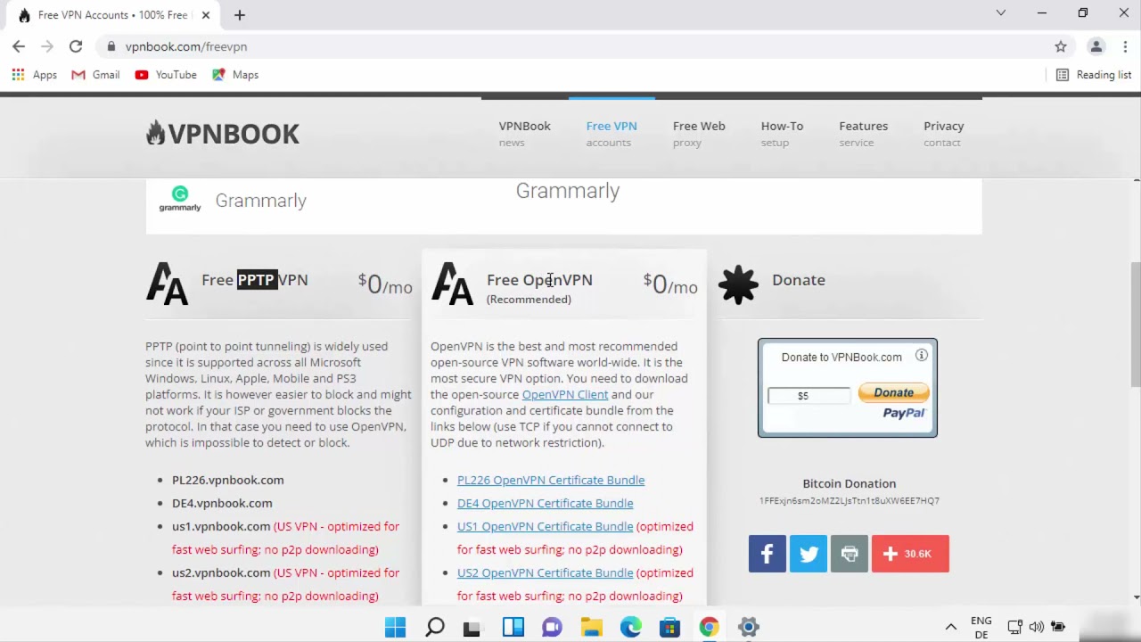Click us1.vpnbook.com server entry

click(221, 526)
